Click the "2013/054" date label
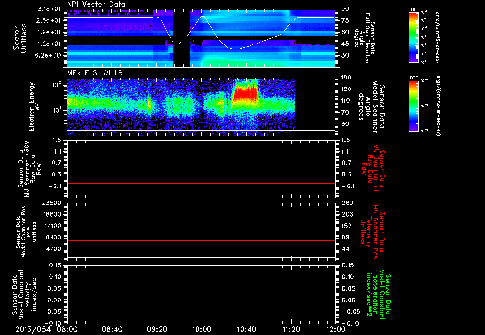The image size is (485, 335). point(33,329)
